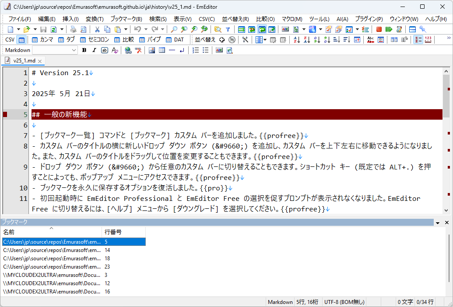Open the AI(A) menu
The width and height of the screenshot is (453, 307).
(342, 19)
